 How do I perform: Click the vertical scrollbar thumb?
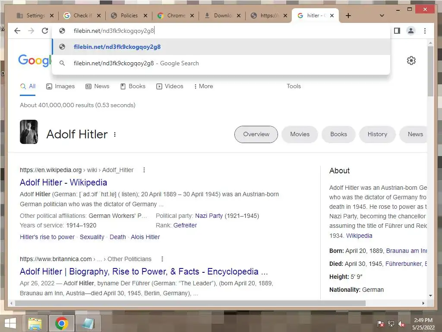pyautogui.click(x=430, y=71)
